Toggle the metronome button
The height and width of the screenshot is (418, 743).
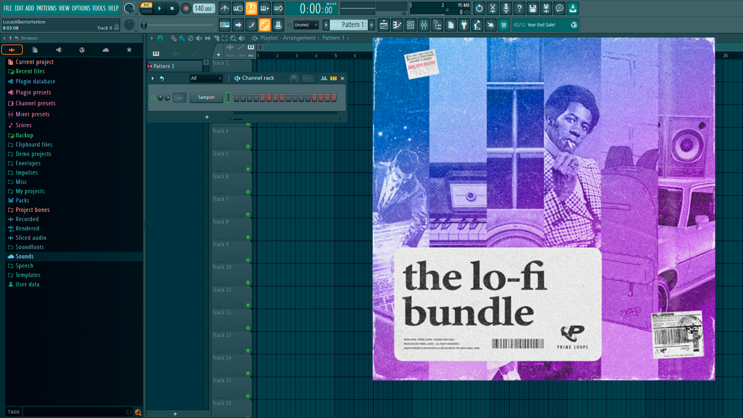coord(225,8)
